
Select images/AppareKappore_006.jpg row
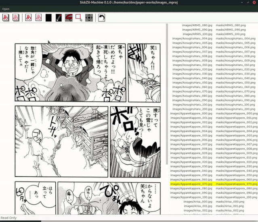pyautogui.click(x=191, y=140)
